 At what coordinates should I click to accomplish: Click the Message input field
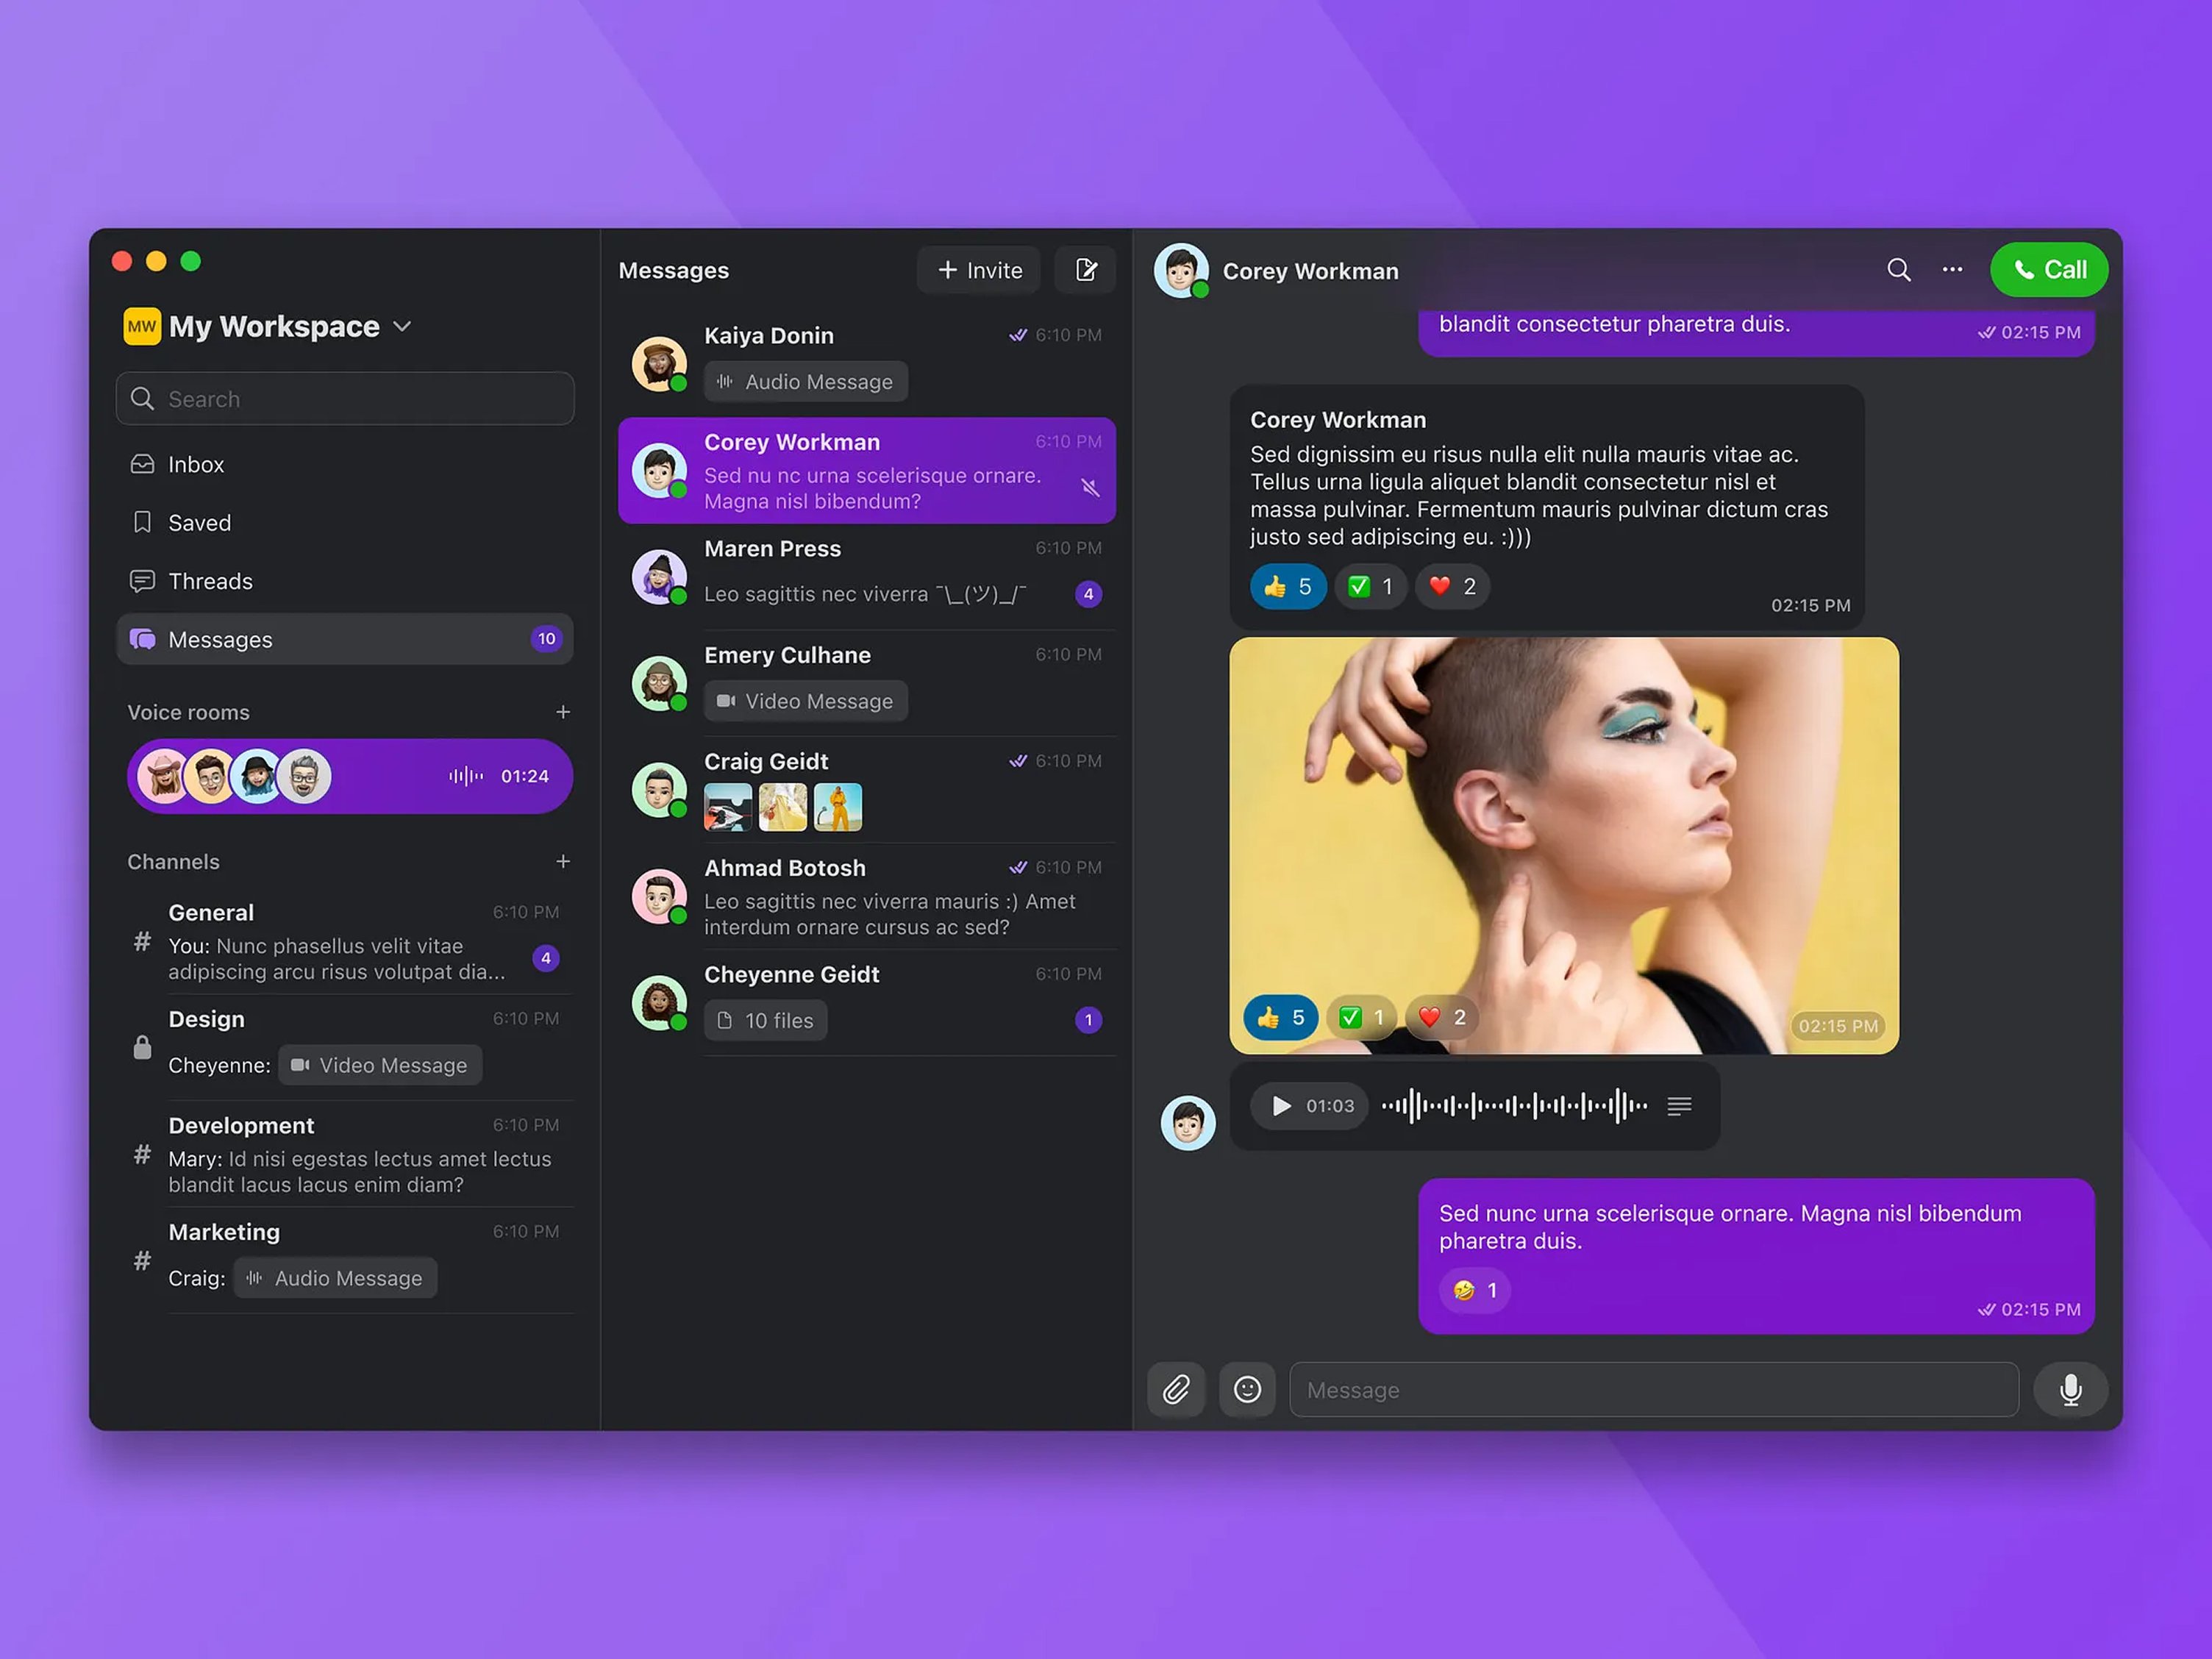pos(1654,1389)
